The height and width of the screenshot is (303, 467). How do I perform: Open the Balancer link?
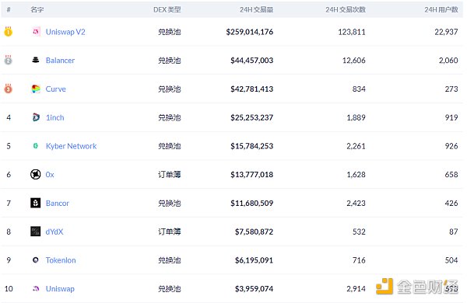coord(60,61)
